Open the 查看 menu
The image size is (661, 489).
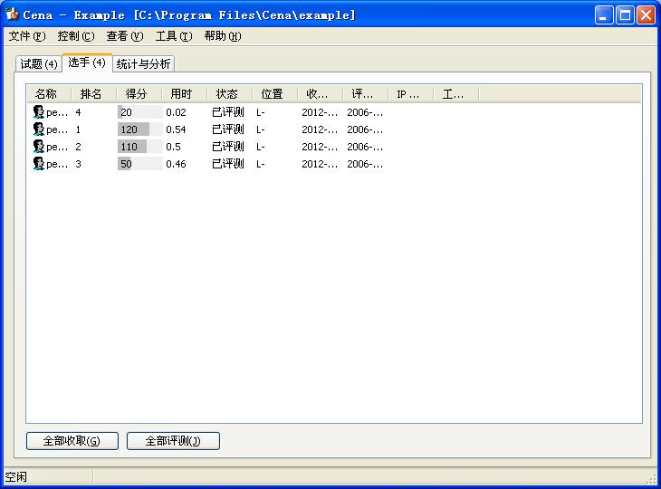(124, 36)
